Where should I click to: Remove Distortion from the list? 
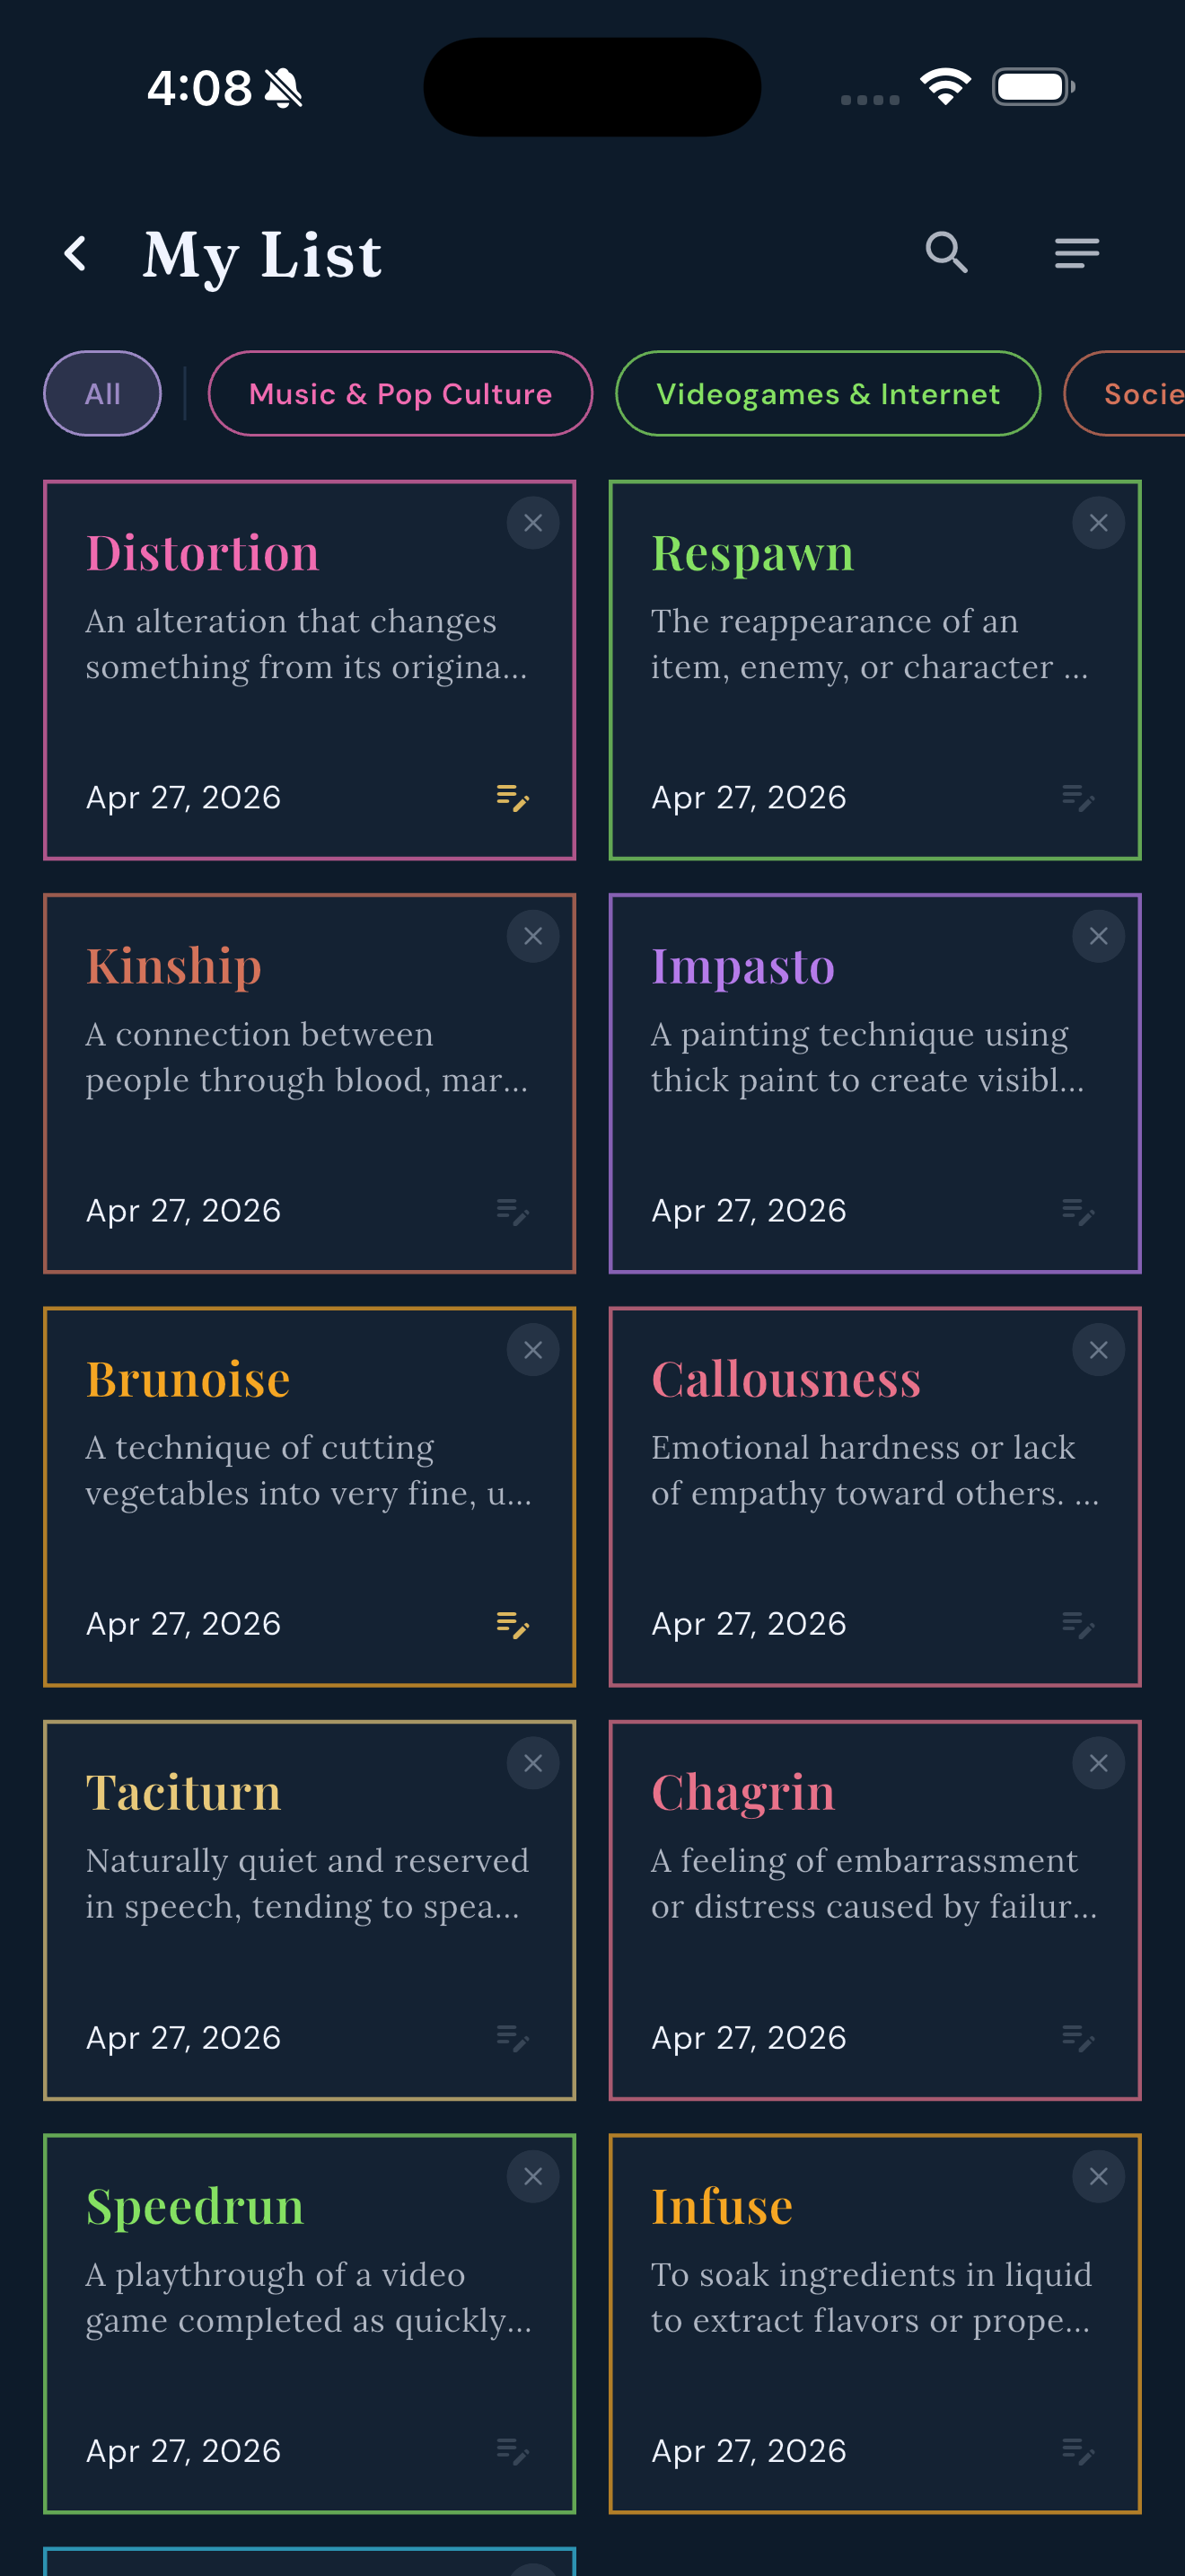point(532,522)
